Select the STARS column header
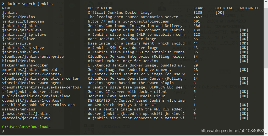This screenshot has width=268, height=136. pos(199,8)
